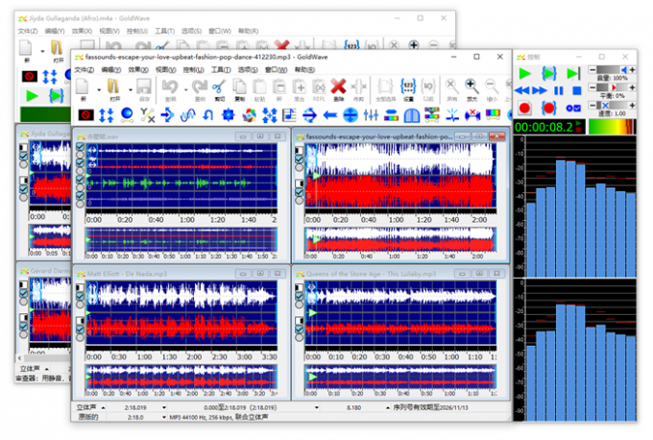Click the Zoom Out magnifier icon
Screen dimensions: 653x440
click(492, 86)
